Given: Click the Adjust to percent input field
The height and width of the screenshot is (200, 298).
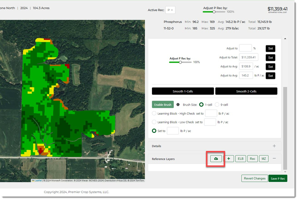Looking at the screenshot, I should [245, 48].
